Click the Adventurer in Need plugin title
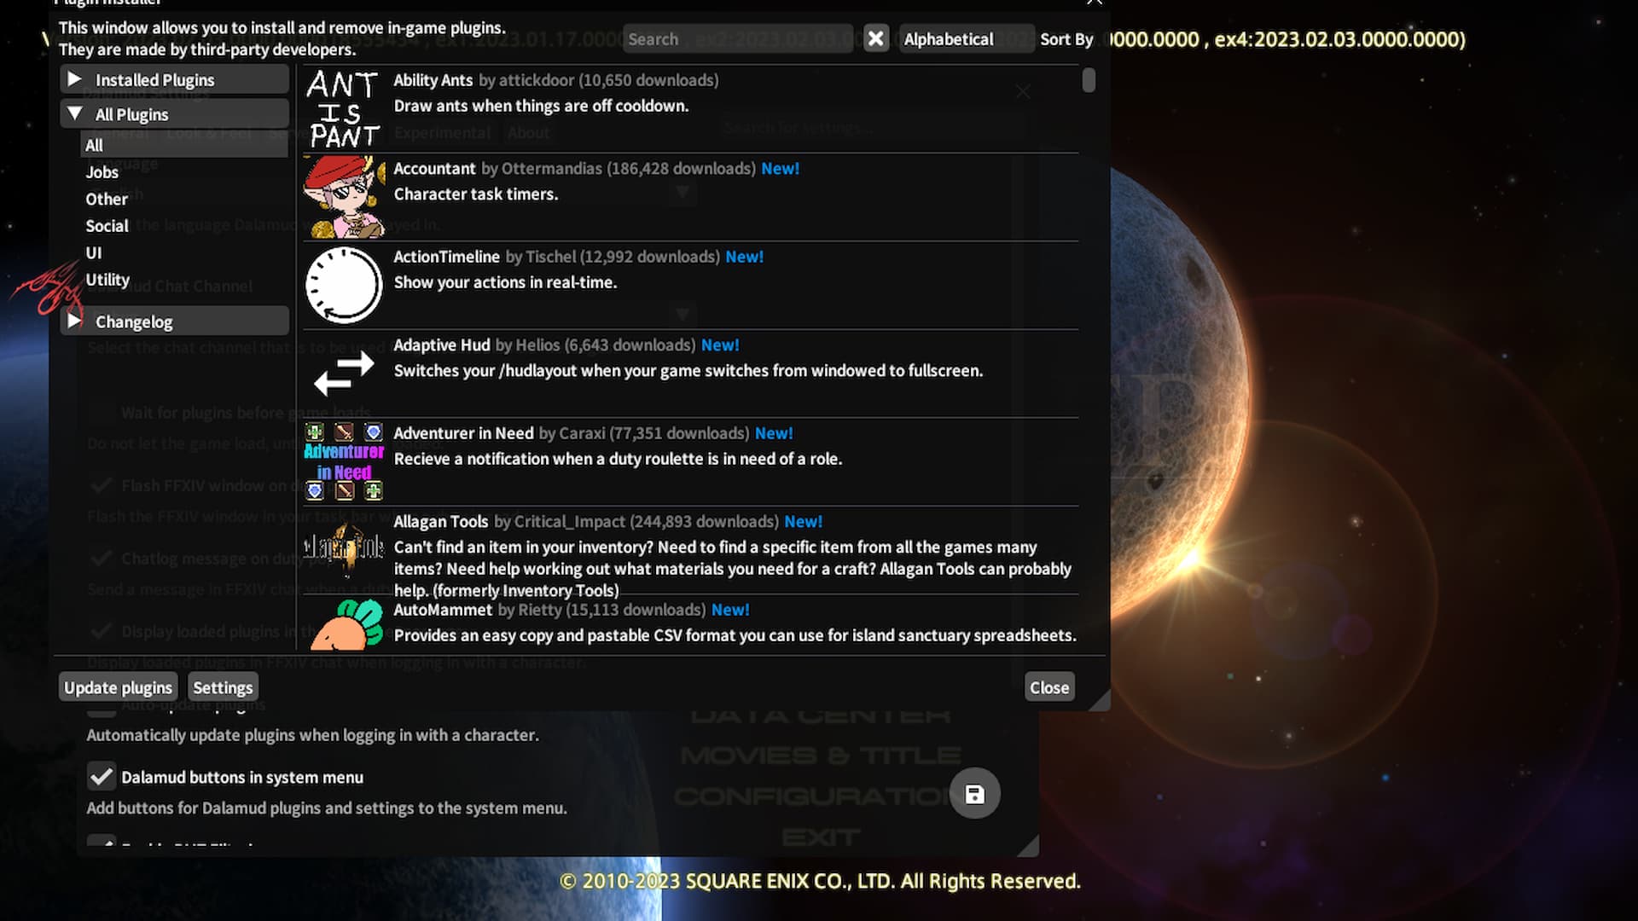The image size is (1638, 921). (463, 433)
